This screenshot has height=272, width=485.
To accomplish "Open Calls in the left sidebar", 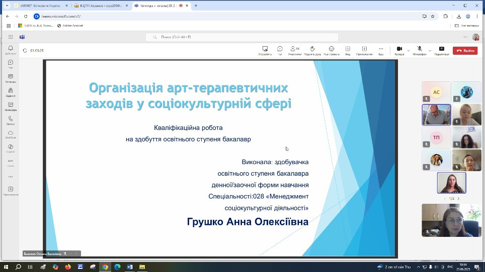I will (11, 120).
